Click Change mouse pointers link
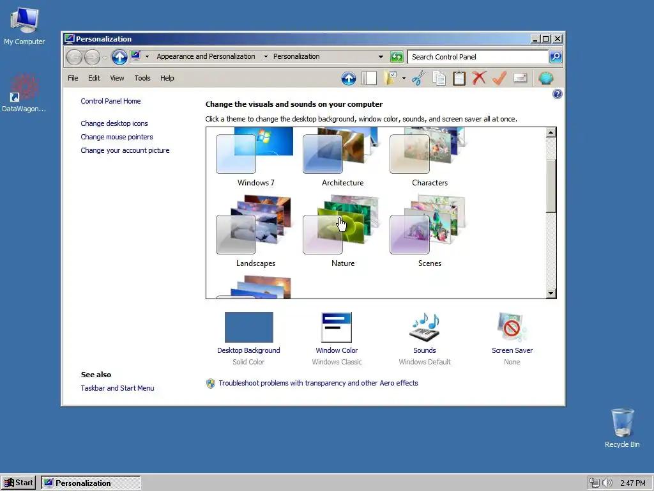 coord(117,137)
